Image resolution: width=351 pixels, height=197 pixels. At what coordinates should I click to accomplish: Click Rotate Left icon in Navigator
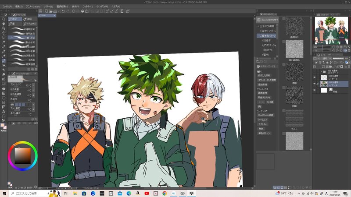point(333,51)
